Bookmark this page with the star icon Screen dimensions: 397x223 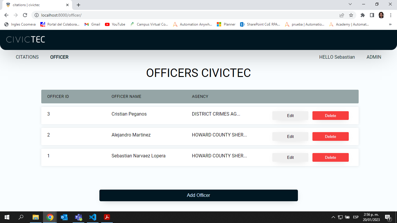tap(351, 15)
